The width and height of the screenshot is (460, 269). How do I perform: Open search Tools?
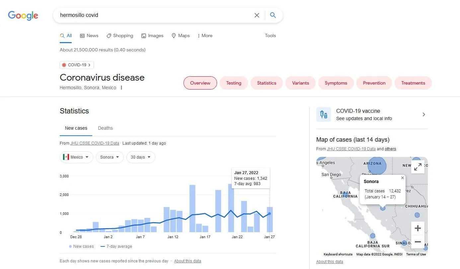click(270, 35)
